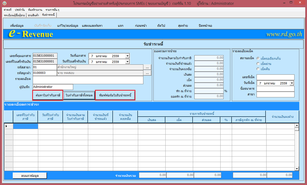Go to next record with ถัดไป
This screenshot has height=185, width=307.
tap(161, 26)
